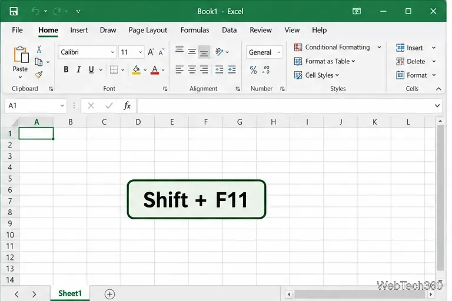Cut selection with scissors icon
The width and height of the screenshot is (452, 301).
39,49
